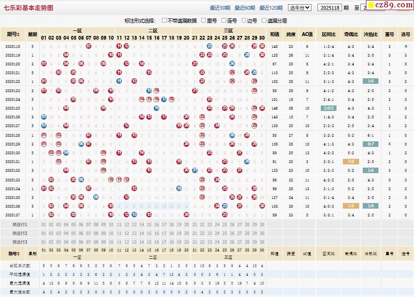Click blue ball 23 in row 2025118

click(210, 46)
